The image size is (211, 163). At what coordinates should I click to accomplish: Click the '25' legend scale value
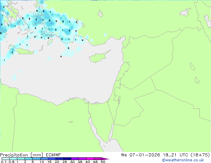65,162
